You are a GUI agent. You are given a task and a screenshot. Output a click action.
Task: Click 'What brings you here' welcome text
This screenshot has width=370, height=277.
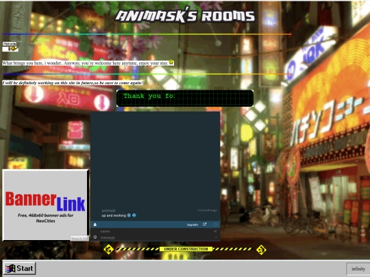[85, 63]
